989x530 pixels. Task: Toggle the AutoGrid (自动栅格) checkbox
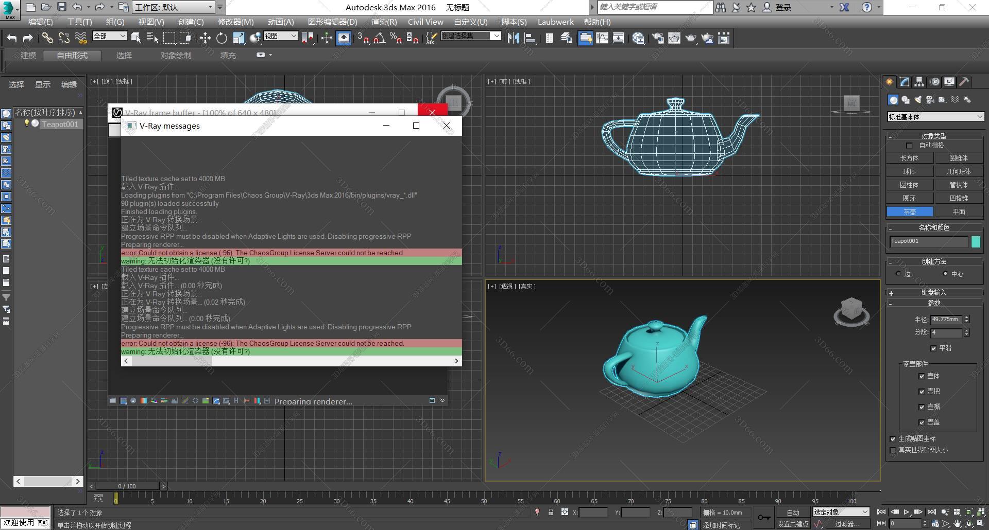click(x=909, y=146)
